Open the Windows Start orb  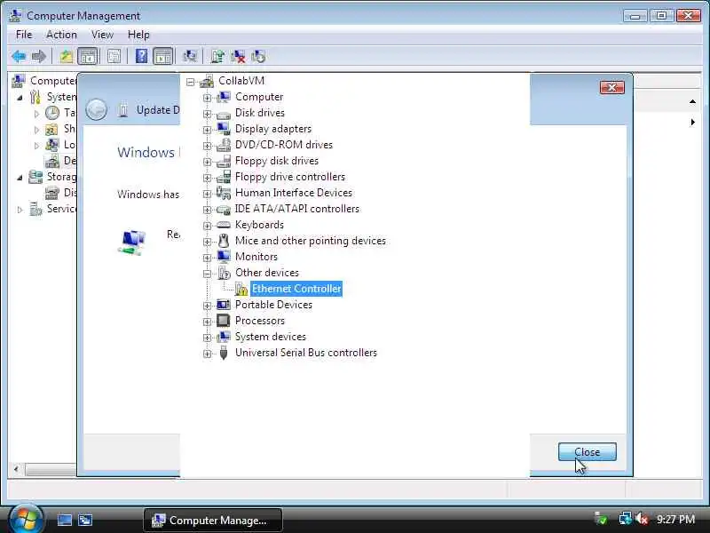[26, 519]
